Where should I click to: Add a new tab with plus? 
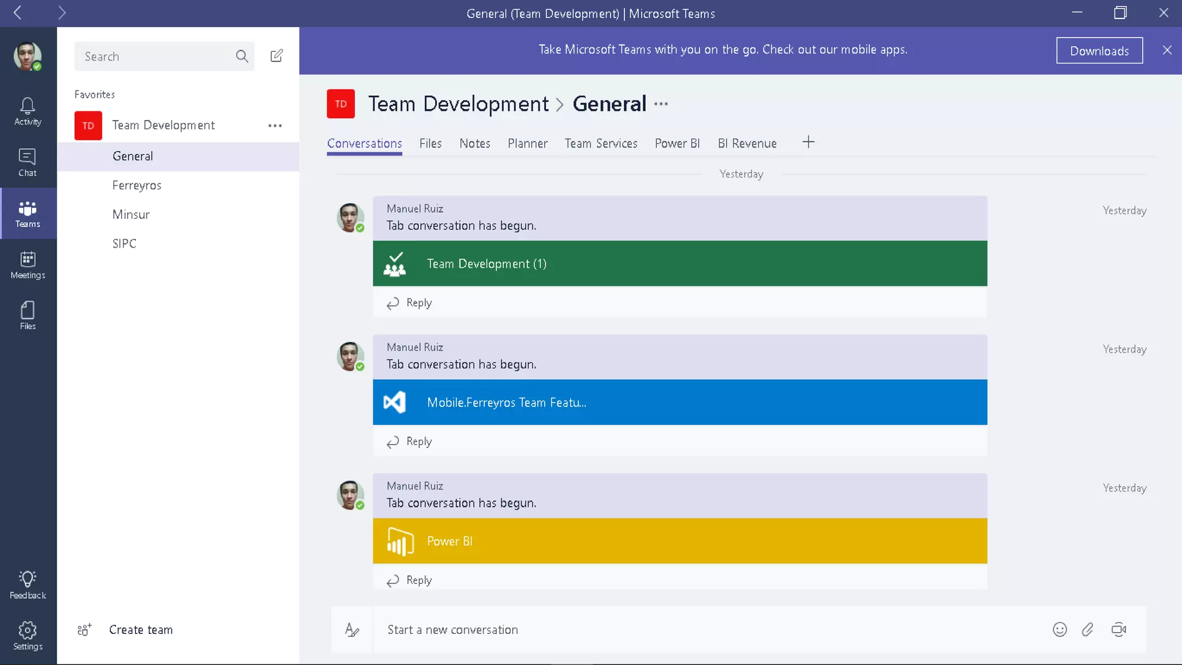808,142
